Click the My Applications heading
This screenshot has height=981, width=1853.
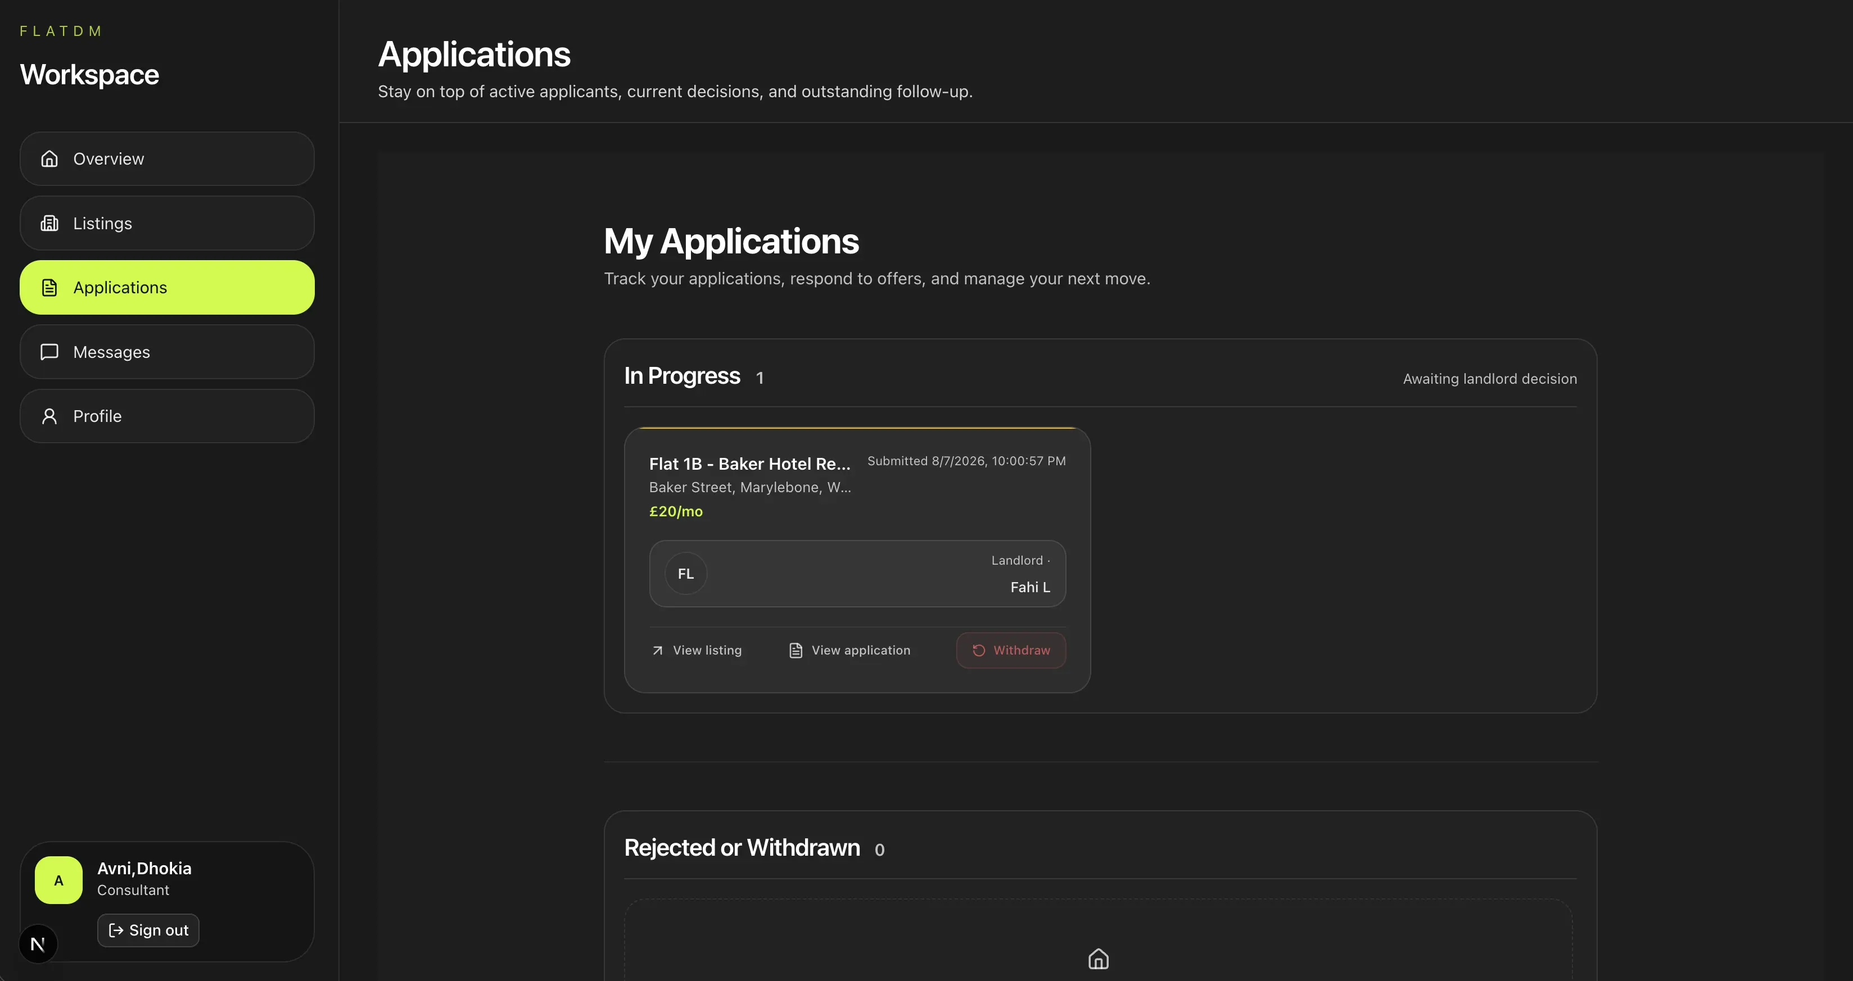coord(731,241)
